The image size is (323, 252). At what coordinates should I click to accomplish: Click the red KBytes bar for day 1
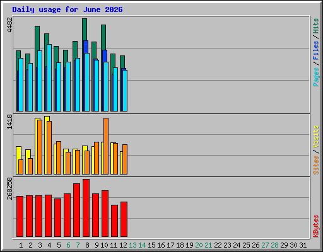(x=20, y=216)
